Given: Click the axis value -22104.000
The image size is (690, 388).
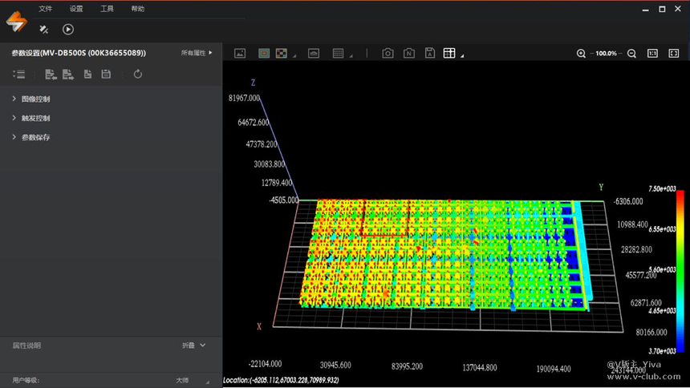Looking at the screenshot, I should coord(265,364).
